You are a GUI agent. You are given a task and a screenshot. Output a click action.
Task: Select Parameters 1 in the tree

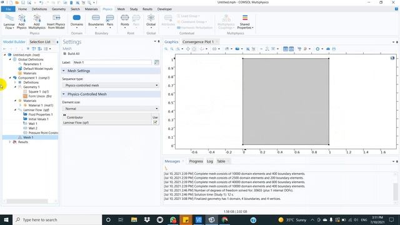coord(32,64)
